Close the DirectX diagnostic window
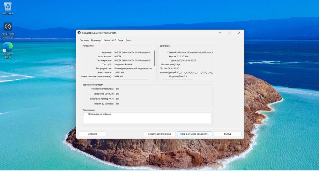Viewport: 319px width, 171px height. coord(239,33)
